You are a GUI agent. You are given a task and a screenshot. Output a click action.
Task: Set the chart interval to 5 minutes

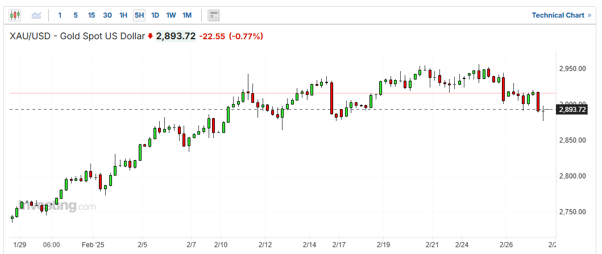coord(75,15)
